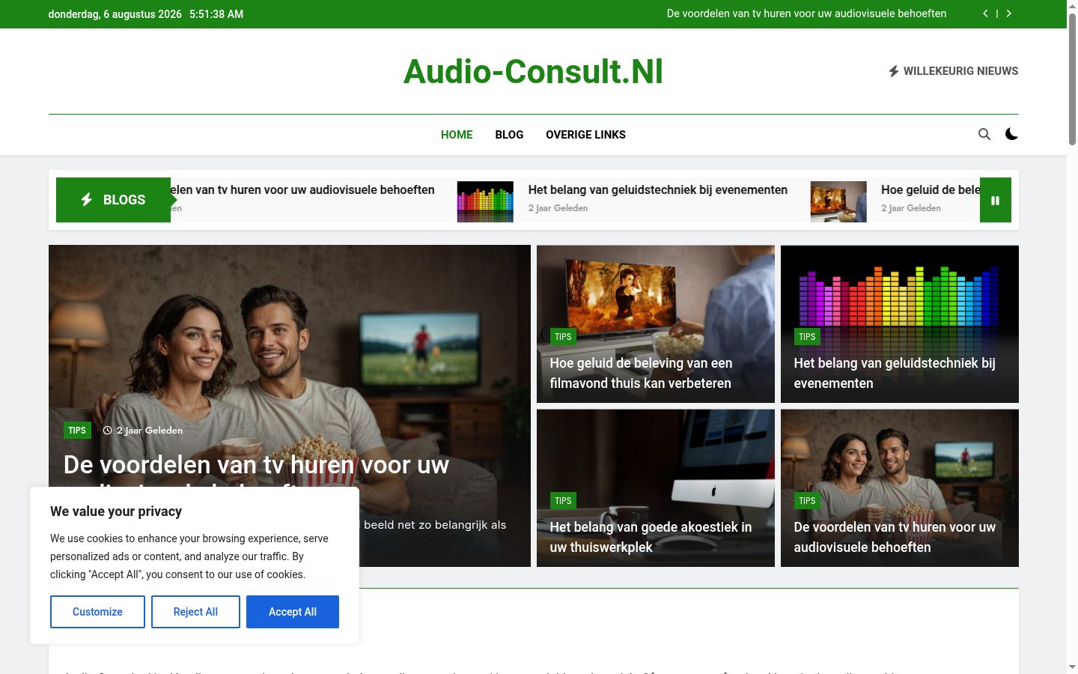Viewport: 1078px width, 674px height.
Task: Click the 2 Jaar Geleden date on featured article
Action: (143, 431)
